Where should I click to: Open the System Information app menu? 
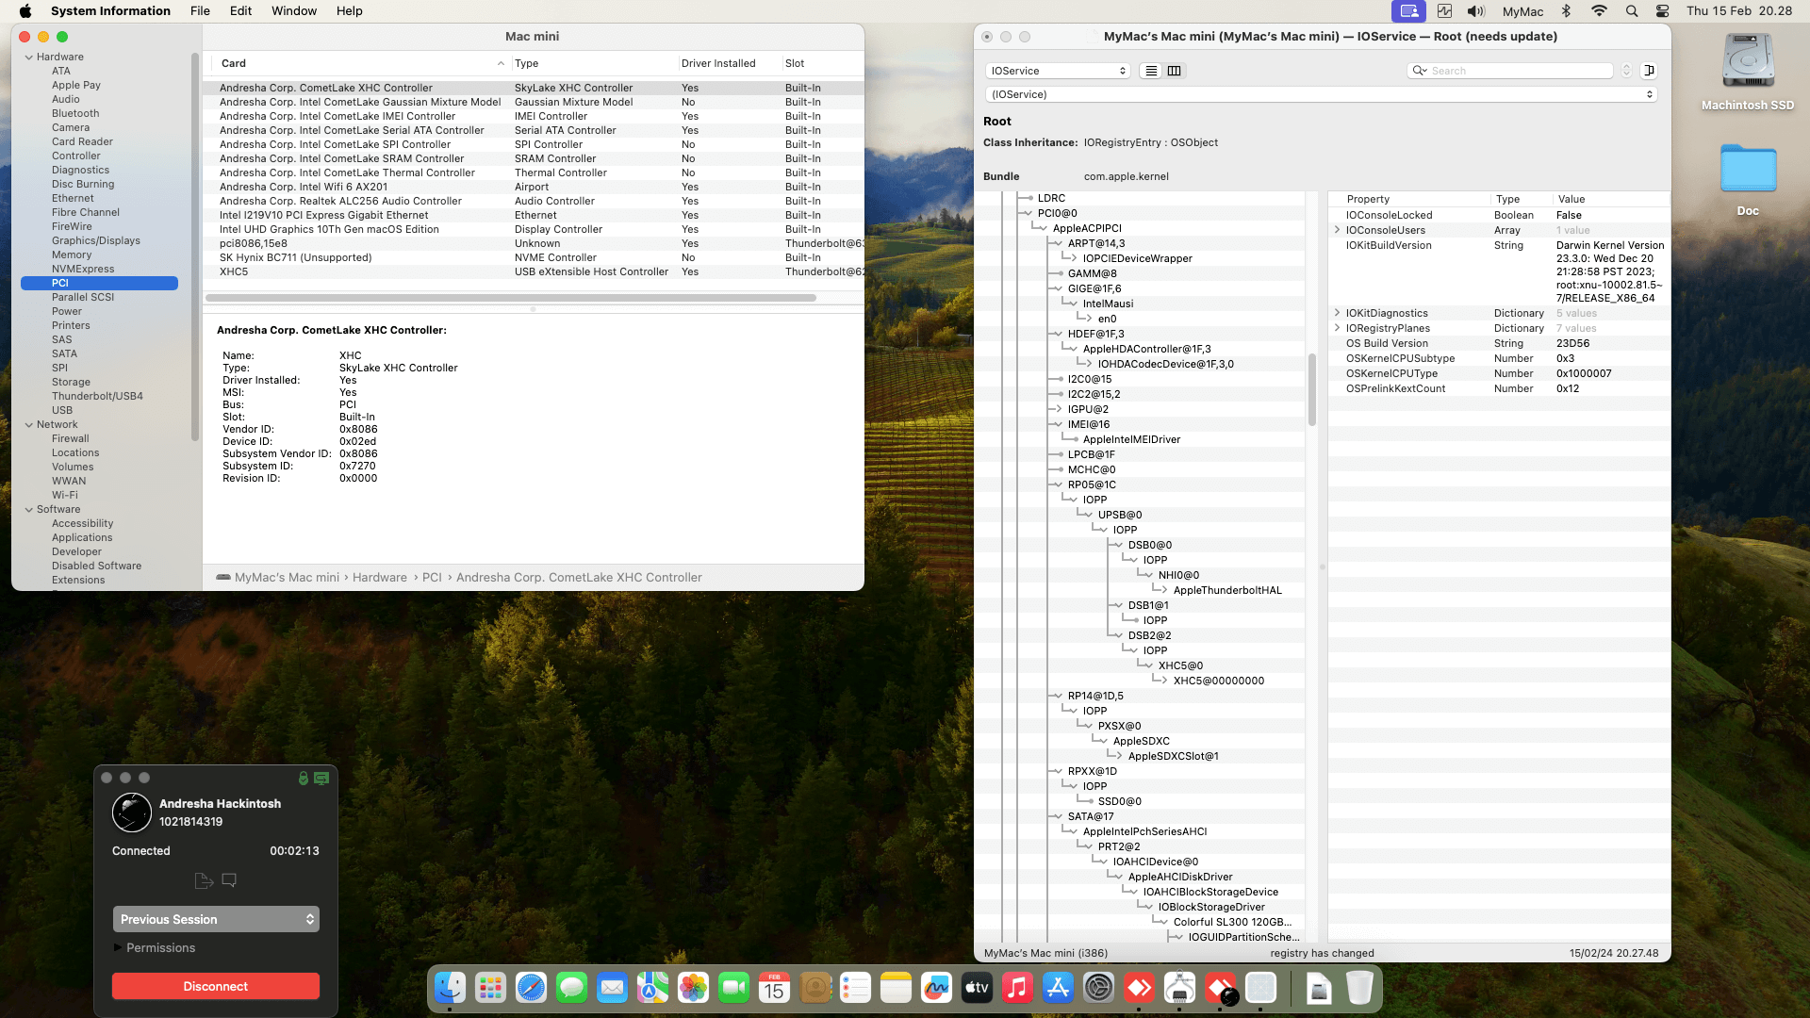110,11
